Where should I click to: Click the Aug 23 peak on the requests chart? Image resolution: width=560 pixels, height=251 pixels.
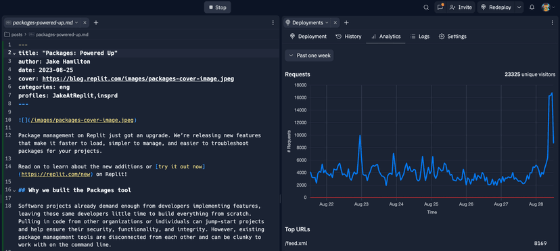pos(360,136)
